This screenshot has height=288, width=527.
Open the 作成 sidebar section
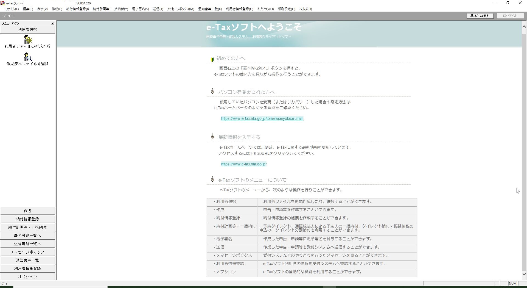click(x=27, y=211)
